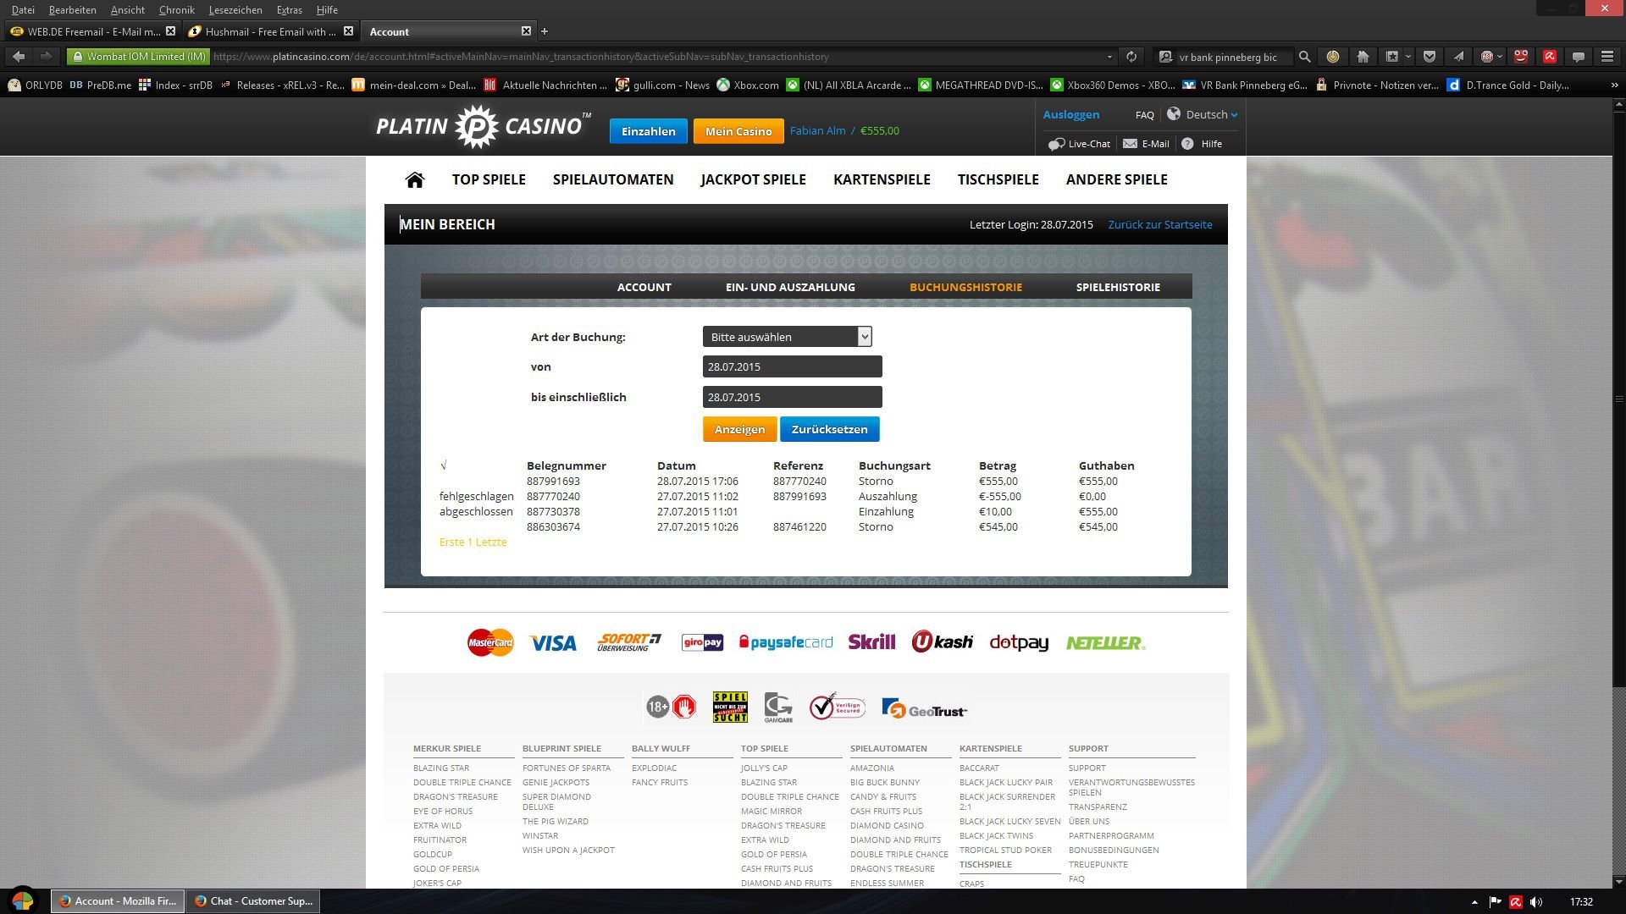This screenshot has height=914, width=1626.
Task: Click the Zurücksetzen button
Action: [829, 429]
